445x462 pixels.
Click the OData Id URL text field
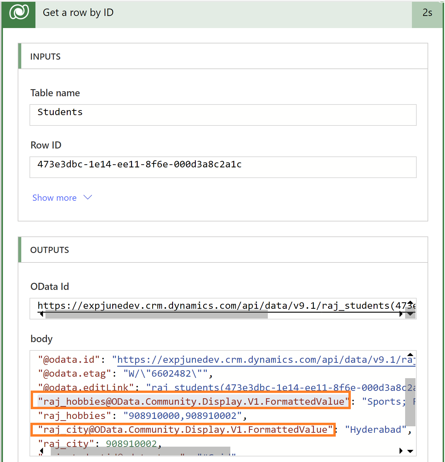(219, 306)
